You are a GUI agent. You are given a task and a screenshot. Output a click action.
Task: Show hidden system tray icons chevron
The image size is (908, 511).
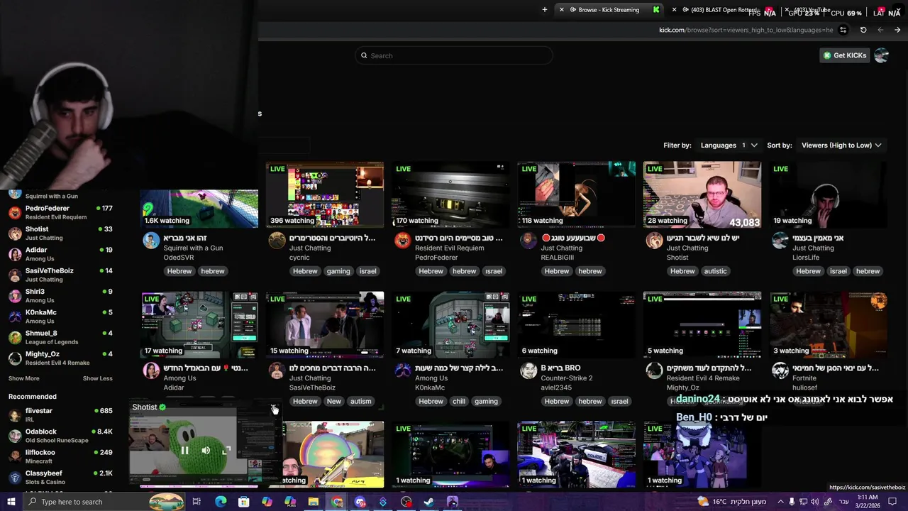(x=780, y=502)
